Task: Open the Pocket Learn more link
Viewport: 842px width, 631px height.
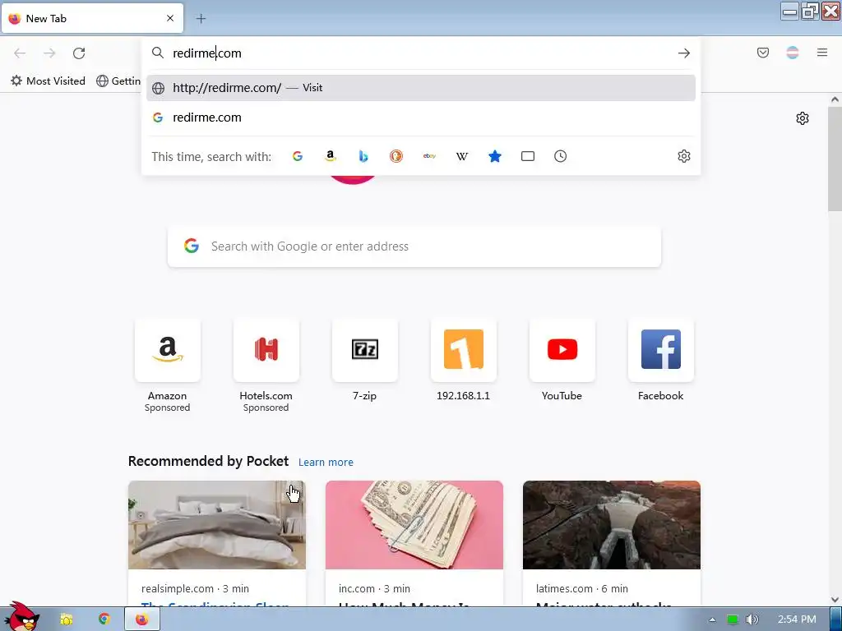Action: [x=326, y=462]
